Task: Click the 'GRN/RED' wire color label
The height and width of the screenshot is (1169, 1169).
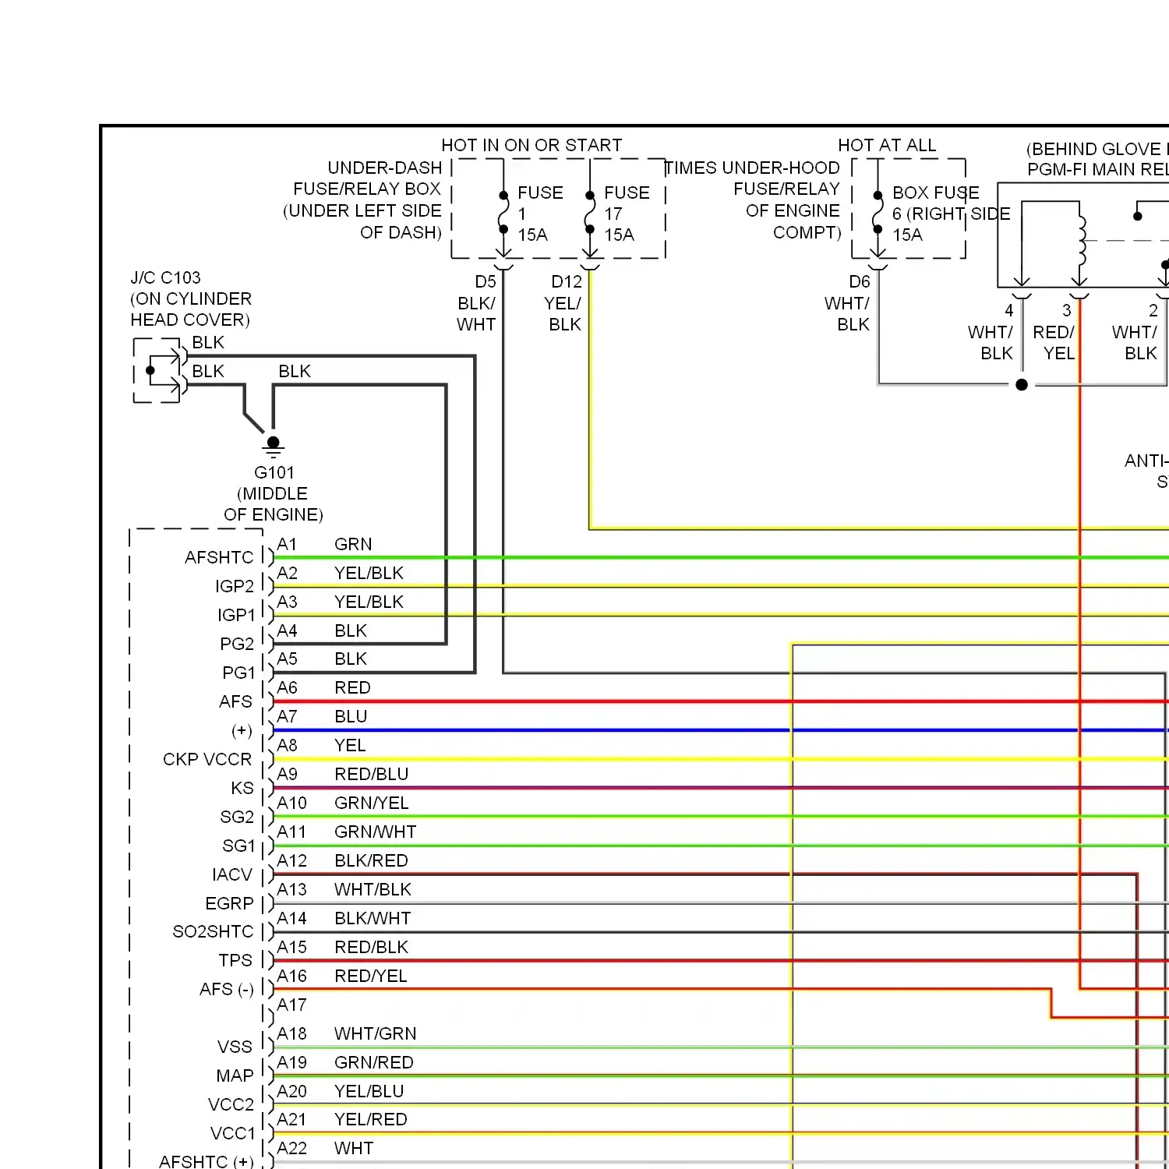Action: (373, 1062)
